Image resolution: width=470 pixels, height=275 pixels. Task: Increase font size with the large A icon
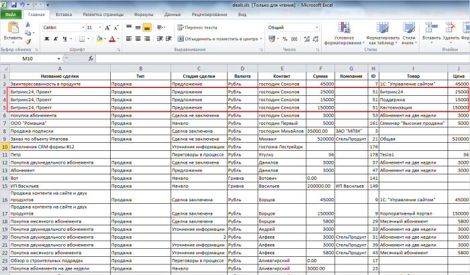tap(107, 27)
